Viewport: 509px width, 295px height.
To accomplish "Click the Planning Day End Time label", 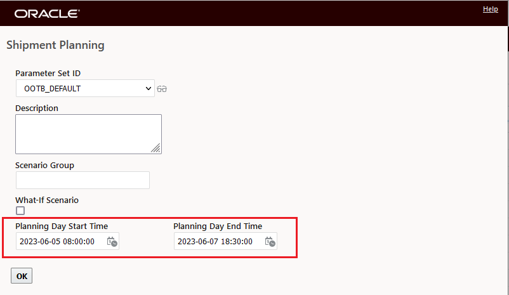I will click(x=218, y=226).
